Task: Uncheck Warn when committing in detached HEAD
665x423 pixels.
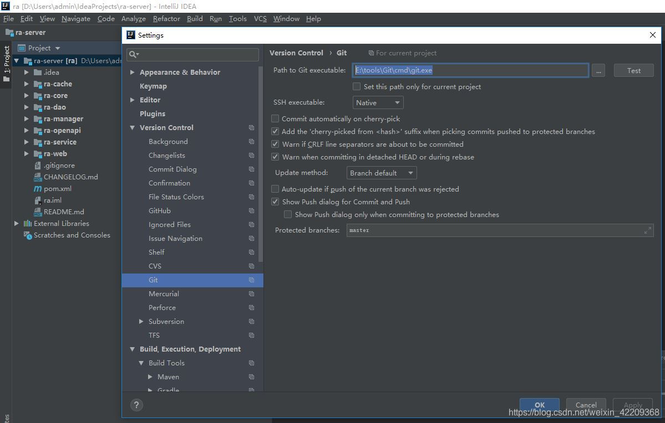Action: pyautogui.click(x=275, y=157)
